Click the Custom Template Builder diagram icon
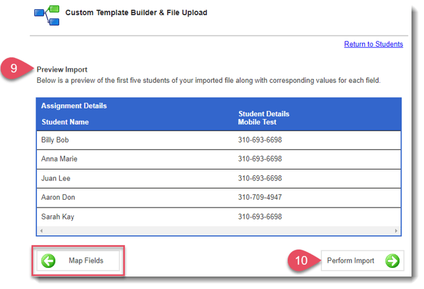Image resolution: width=424 pixels, height=289 pixels. (x=47, y=15)
